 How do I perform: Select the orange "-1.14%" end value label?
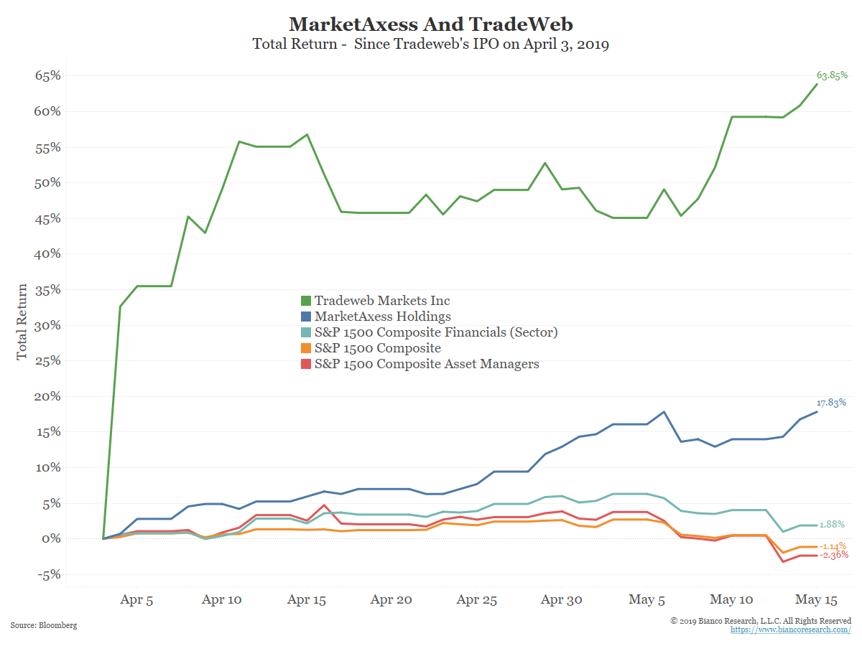point(833,546)
